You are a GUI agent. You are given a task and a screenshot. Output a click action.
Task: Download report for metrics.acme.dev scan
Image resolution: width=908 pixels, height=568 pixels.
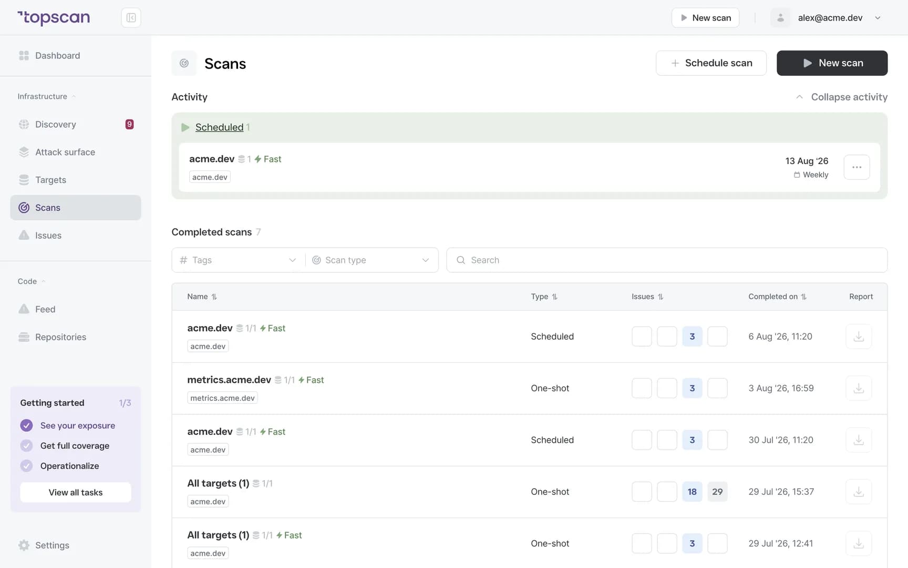[x=859, y=388]
